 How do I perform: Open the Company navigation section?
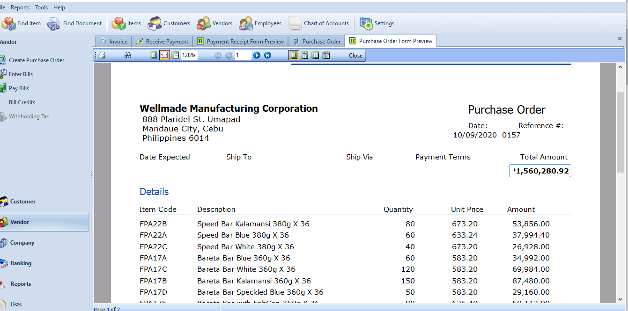pyautogui.click(x=44, y=243)
